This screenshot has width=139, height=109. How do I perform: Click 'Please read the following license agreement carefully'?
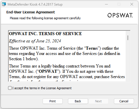pyautogui.click(x=45, y=18)
